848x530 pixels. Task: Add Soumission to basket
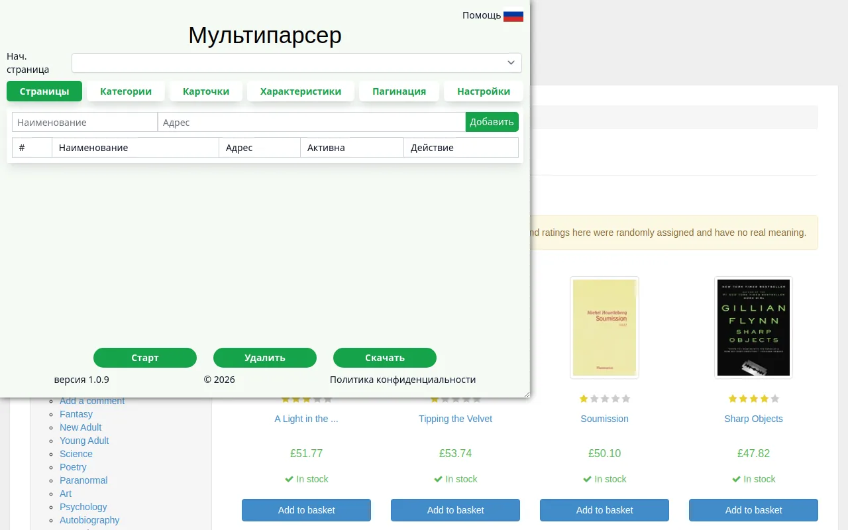604,510
